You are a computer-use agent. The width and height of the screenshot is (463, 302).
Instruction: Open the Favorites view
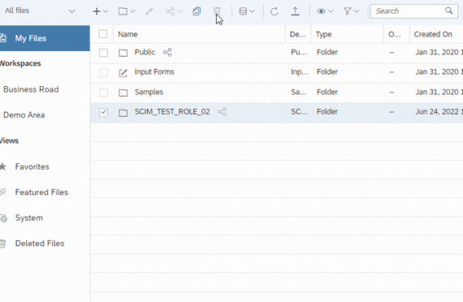32,166
